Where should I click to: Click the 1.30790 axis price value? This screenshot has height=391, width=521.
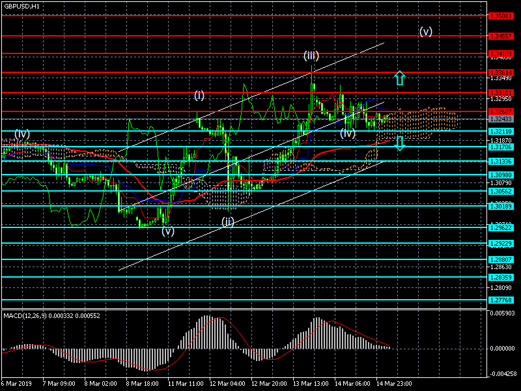[501, 182]
